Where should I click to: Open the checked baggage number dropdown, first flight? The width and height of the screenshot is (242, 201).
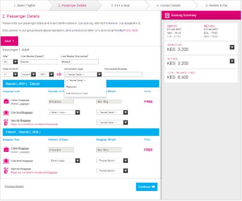pyautogui.click(x=64, y=112)
